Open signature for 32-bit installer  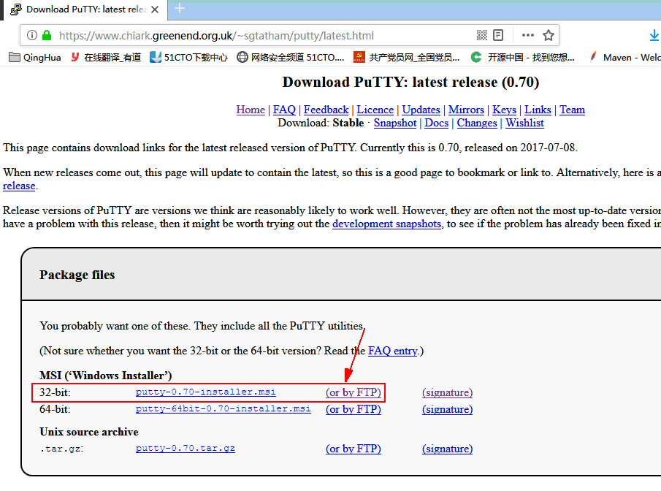pyautogui.click(x=447, y=392)
